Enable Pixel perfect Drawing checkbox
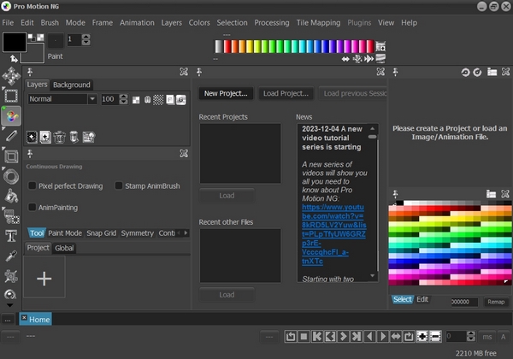Viewport: 513px width, 359px height. point(32,185)
